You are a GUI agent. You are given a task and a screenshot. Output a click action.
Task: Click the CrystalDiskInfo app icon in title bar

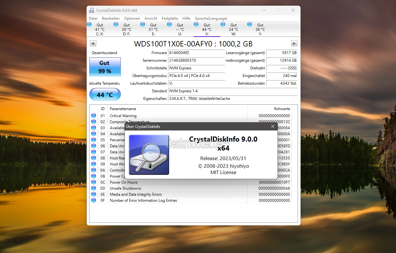[x=92, y=11]
